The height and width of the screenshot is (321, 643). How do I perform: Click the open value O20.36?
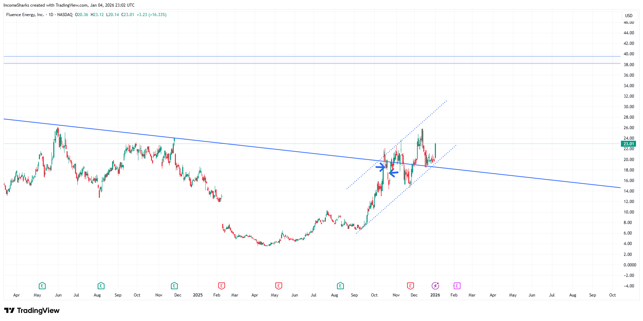(x=82, y=15)
